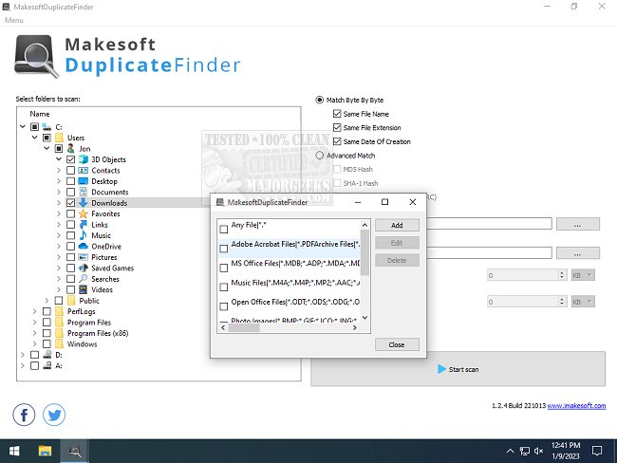Expand the Public folder node
Viewport: 617px width, 463px height.
[47, 301]
